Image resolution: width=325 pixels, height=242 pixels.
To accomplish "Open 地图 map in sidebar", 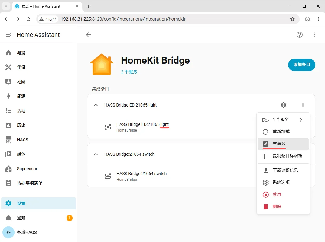I will tap(39, 82).
